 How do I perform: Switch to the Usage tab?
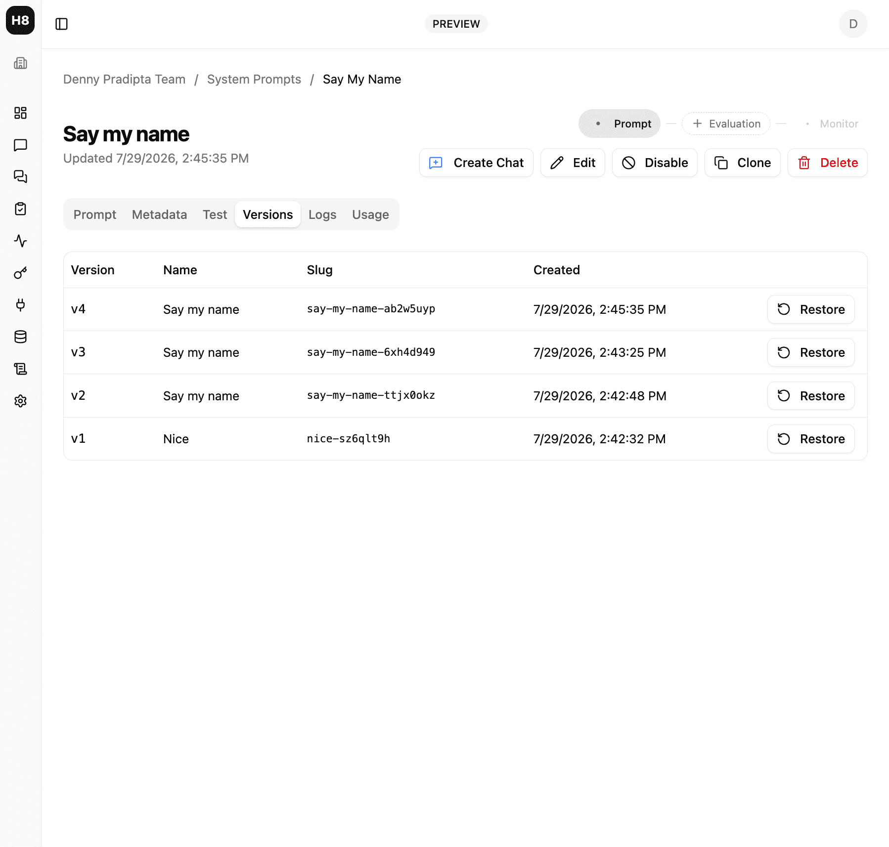pos(370,214)
